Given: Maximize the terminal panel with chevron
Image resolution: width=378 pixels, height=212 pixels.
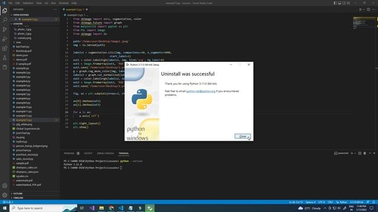Looking at the screenshot, I should point(370,153).
